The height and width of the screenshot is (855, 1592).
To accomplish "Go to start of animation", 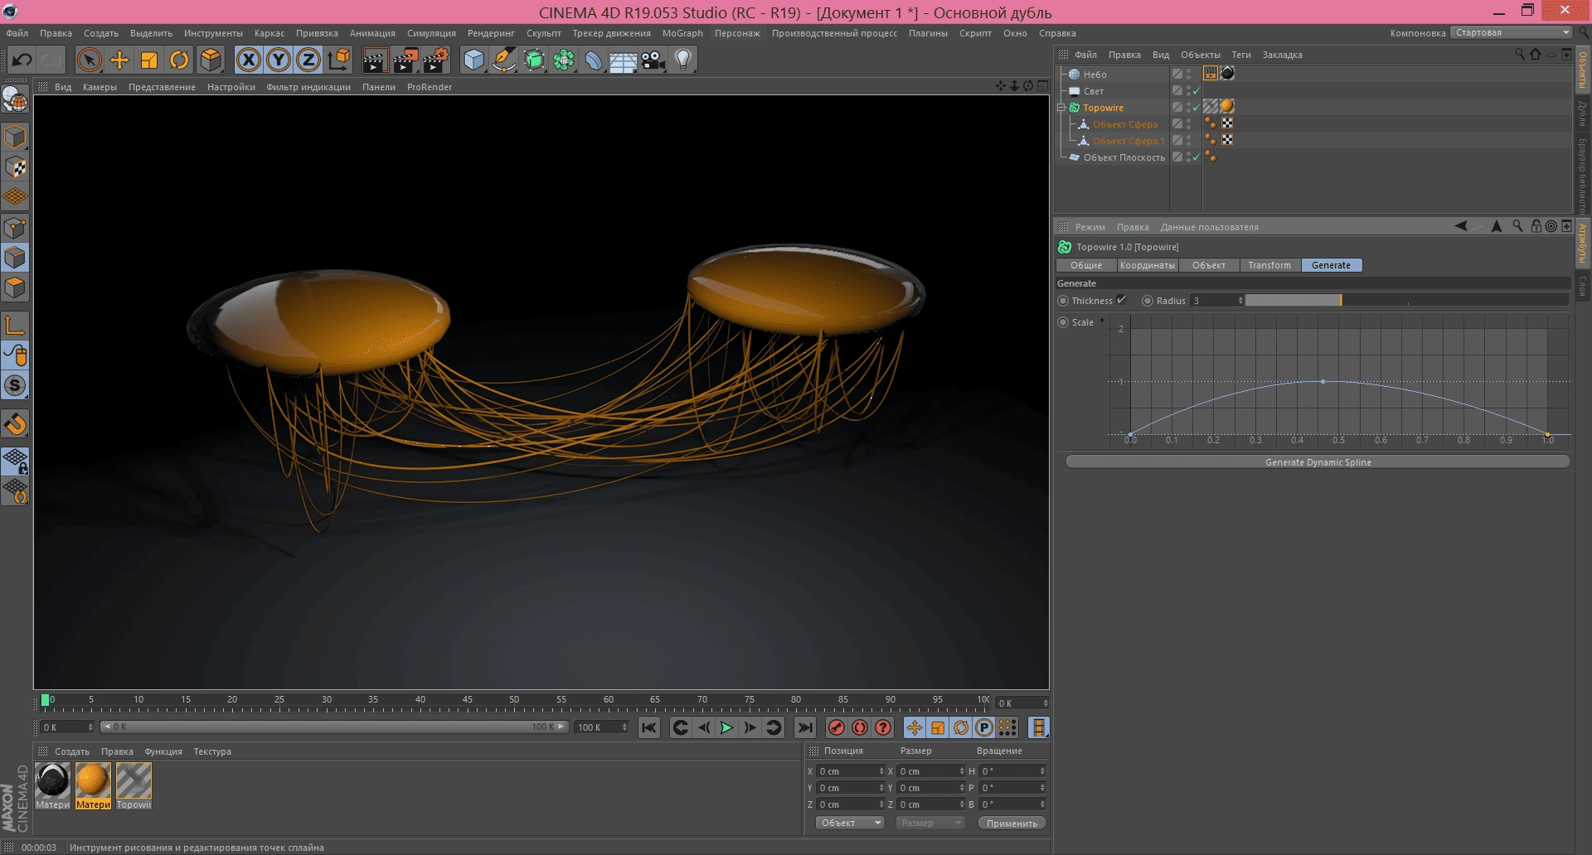I will click(649, 727).
